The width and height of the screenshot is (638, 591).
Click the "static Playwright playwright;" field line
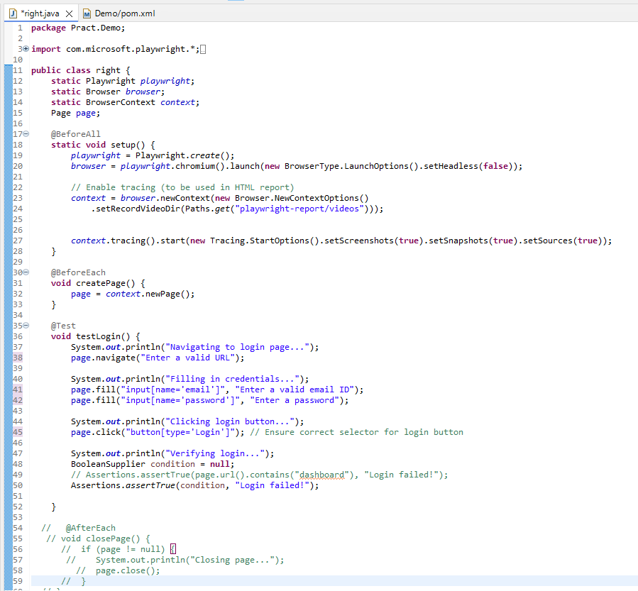tap(123, 81)
